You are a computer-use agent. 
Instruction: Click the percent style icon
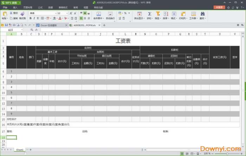pos(125,13)
